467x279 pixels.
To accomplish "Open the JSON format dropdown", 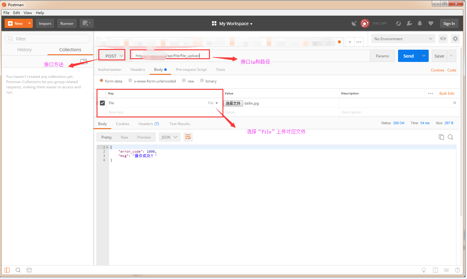I will 169,137.
